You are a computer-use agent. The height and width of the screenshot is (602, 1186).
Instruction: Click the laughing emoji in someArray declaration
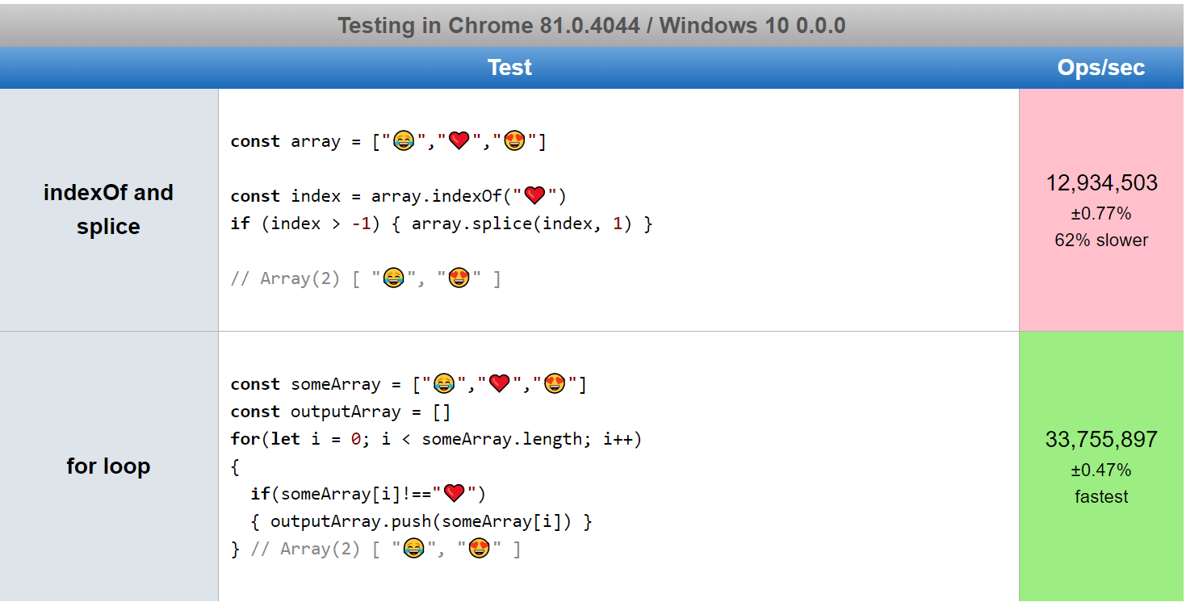click(x=444, y=383)
